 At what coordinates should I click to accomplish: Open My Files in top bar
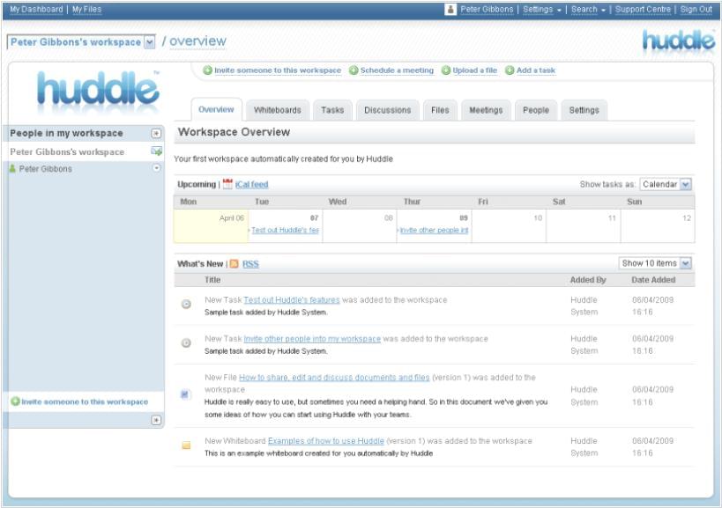(x=86, y=9)
